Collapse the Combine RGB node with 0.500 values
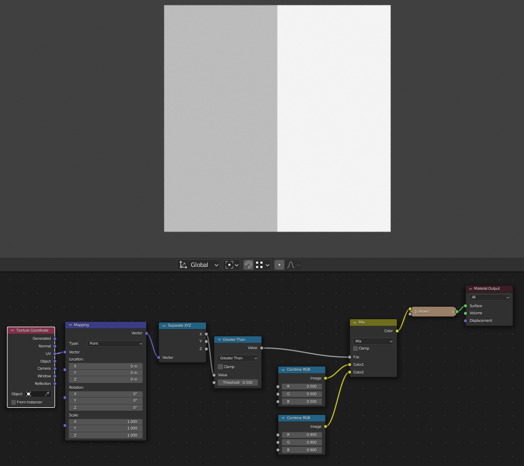The width and height of the screenshot is (524, 466). [x=283, y=370]
